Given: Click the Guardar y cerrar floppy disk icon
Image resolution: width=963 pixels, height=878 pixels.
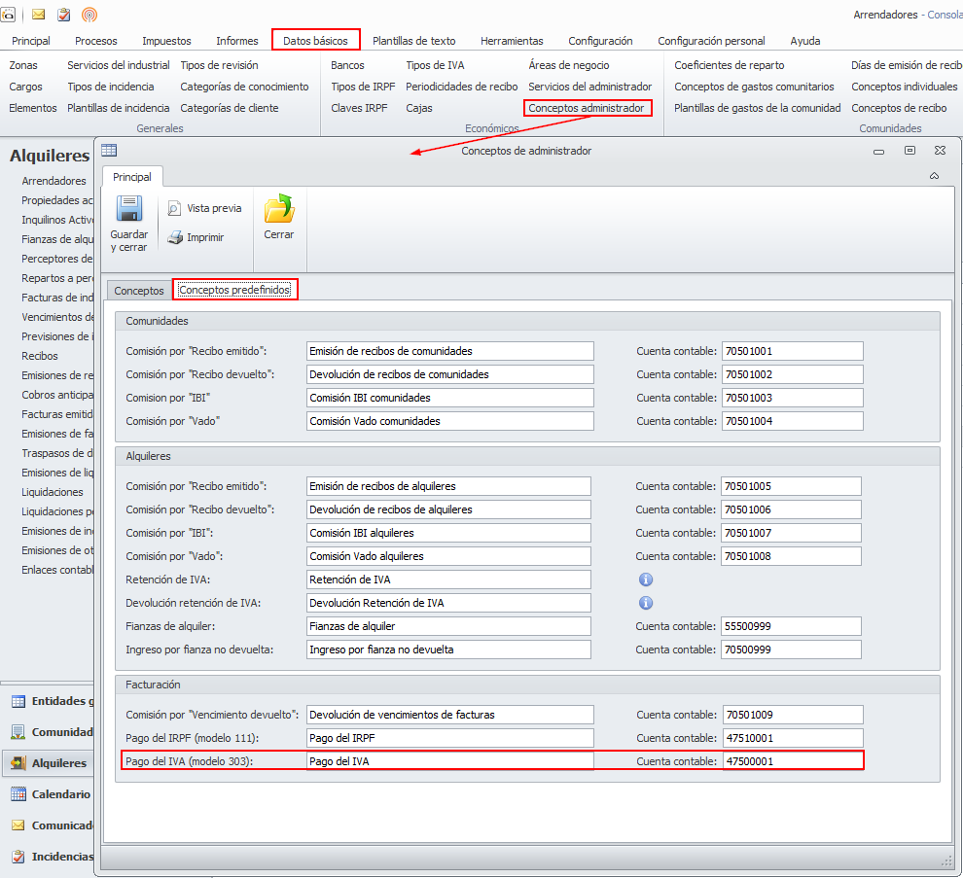Looking at the screenshot, I should pyautogui.click(x=128, y=210).
